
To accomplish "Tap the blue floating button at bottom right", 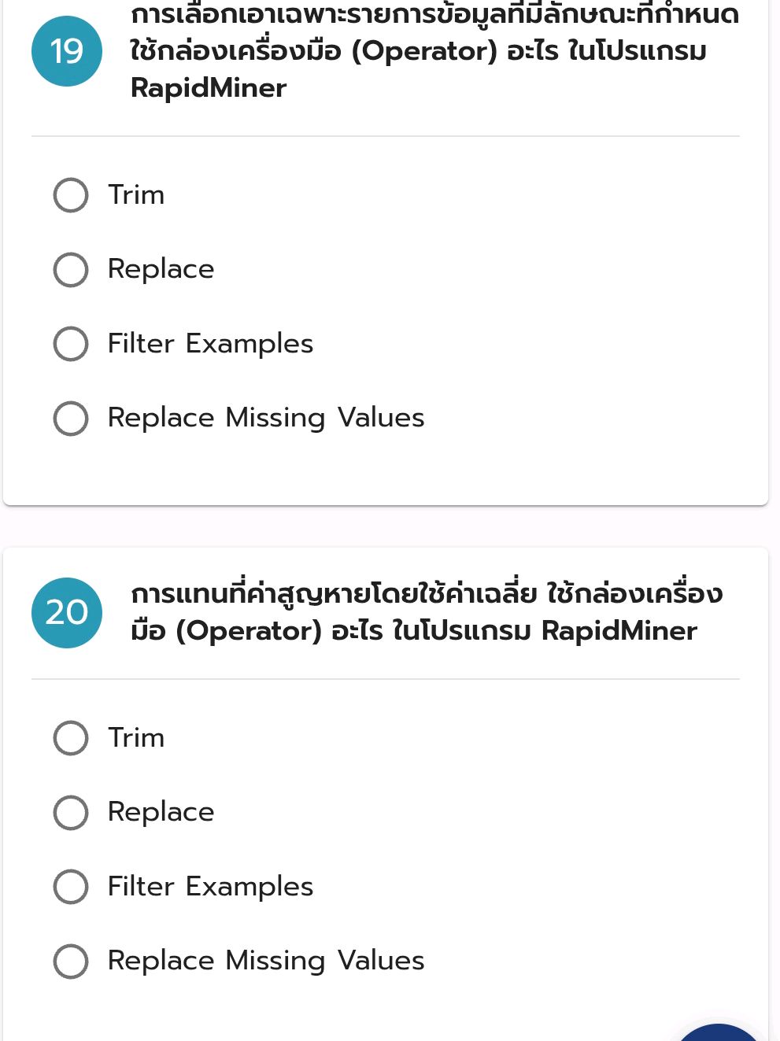I will [718, 1032].
